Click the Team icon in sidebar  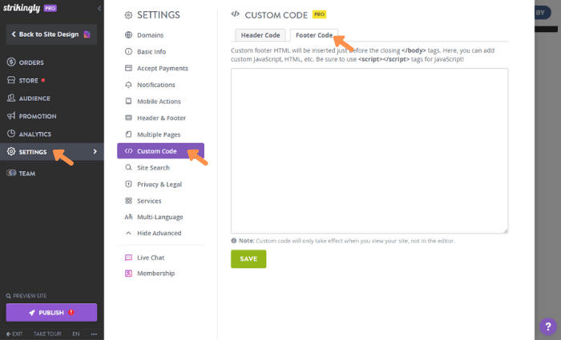(x=11, y=173)
